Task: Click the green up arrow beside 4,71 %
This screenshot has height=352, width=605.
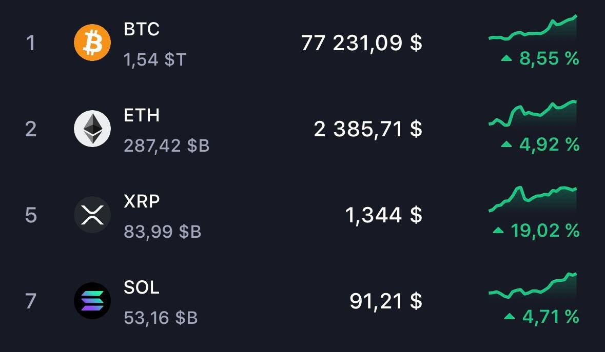Action: point(510,317)
